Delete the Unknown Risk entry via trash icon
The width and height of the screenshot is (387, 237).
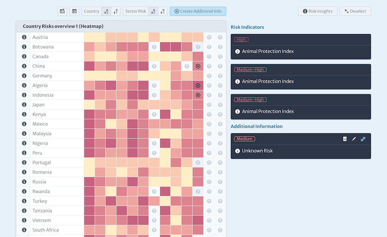pos(345,139)
